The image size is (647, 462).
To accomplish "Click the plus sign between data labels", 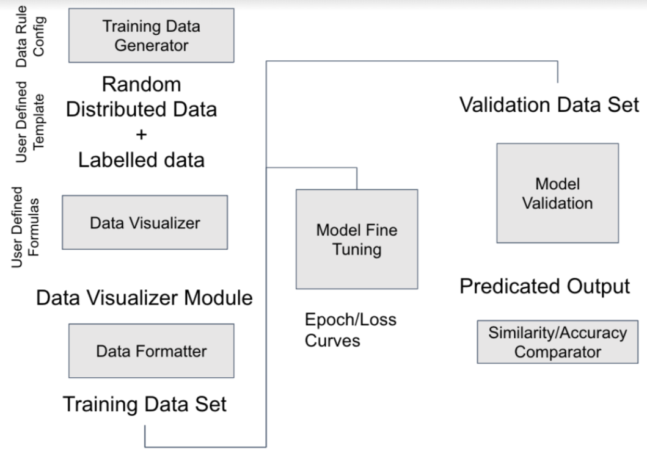I will (142, 135).
